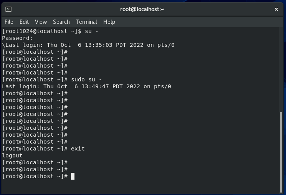The height and width of the screenshot is (195, 286).
Task: Open the Edit menu
Action: click(24, 22)
